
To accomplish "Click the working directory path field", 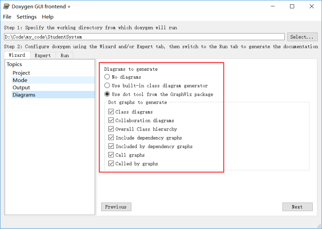I will point(144,37).
